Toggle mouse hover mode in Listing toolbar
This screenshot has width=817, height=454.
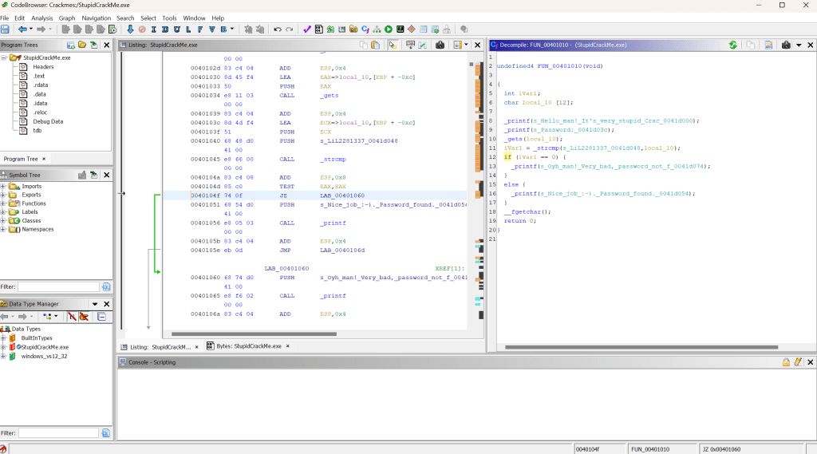(x=392, y=45)
